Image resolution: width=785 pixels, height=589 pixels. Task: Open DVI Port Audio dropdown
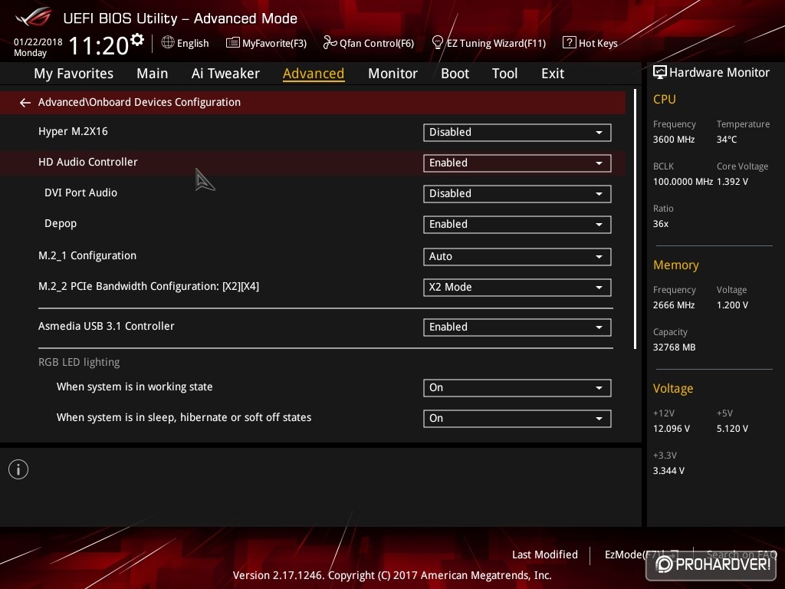[x=517, y=194]
